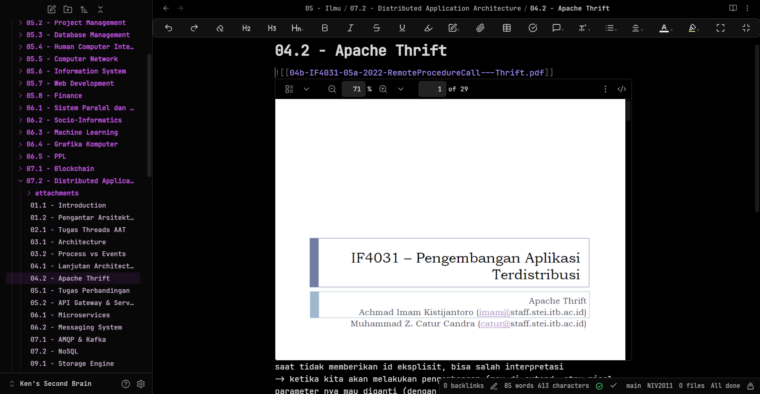Zoom out the PDF viewer
This screenshot has width=760, height=394.
(332, 89)
